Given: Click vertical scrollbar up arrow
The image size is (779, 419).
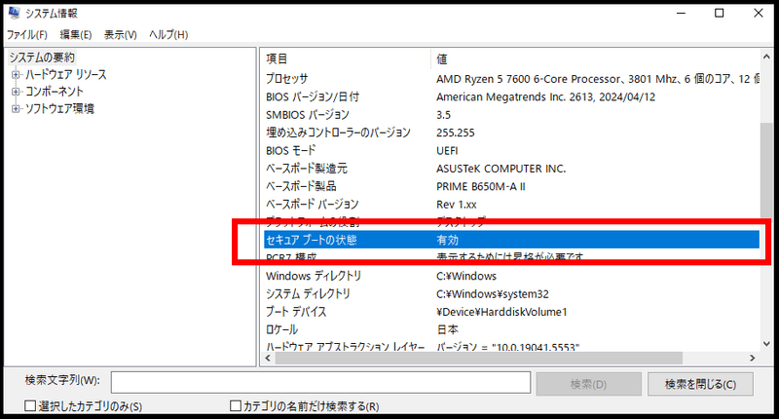Looking at the screenshot, I should pos(766,57).
